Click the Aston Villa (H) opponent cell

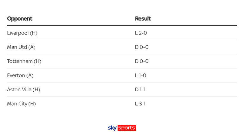pos(24,89)
